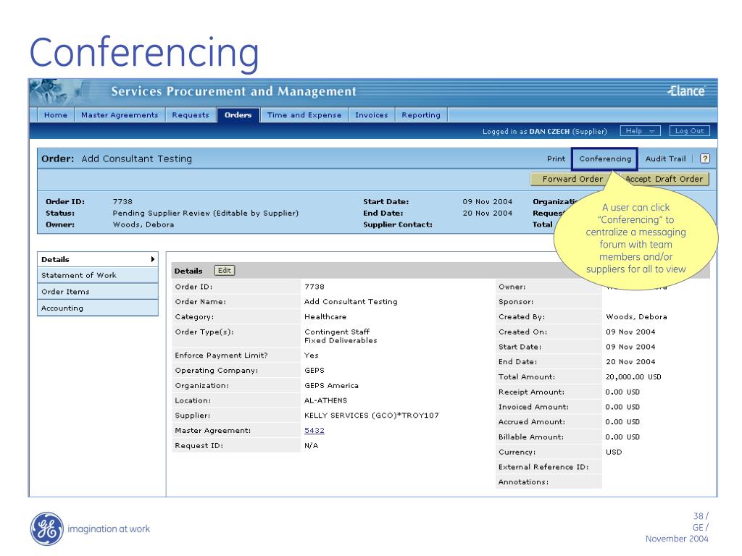Open the Master Agreements tab
742x556 pixels.
point(120,115)
